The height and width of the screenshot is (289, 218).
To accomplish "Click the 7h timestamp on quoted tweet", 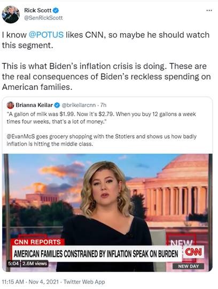I will (103, 105).
